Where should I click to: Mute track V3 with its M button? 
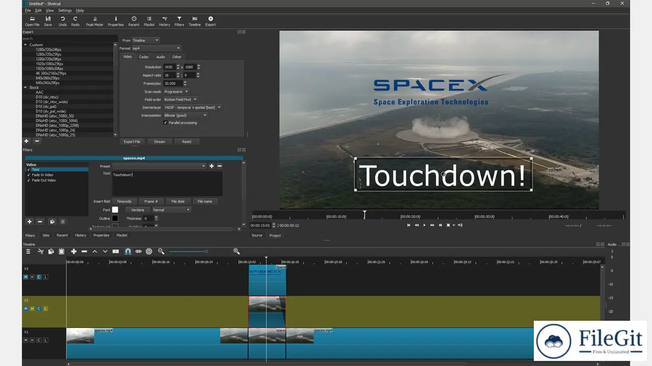(x=26, y=277)
